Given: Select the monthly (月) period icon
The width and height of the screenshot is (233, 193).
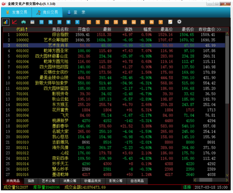Looking at the screenshot, I should click(x=59, y=22).
